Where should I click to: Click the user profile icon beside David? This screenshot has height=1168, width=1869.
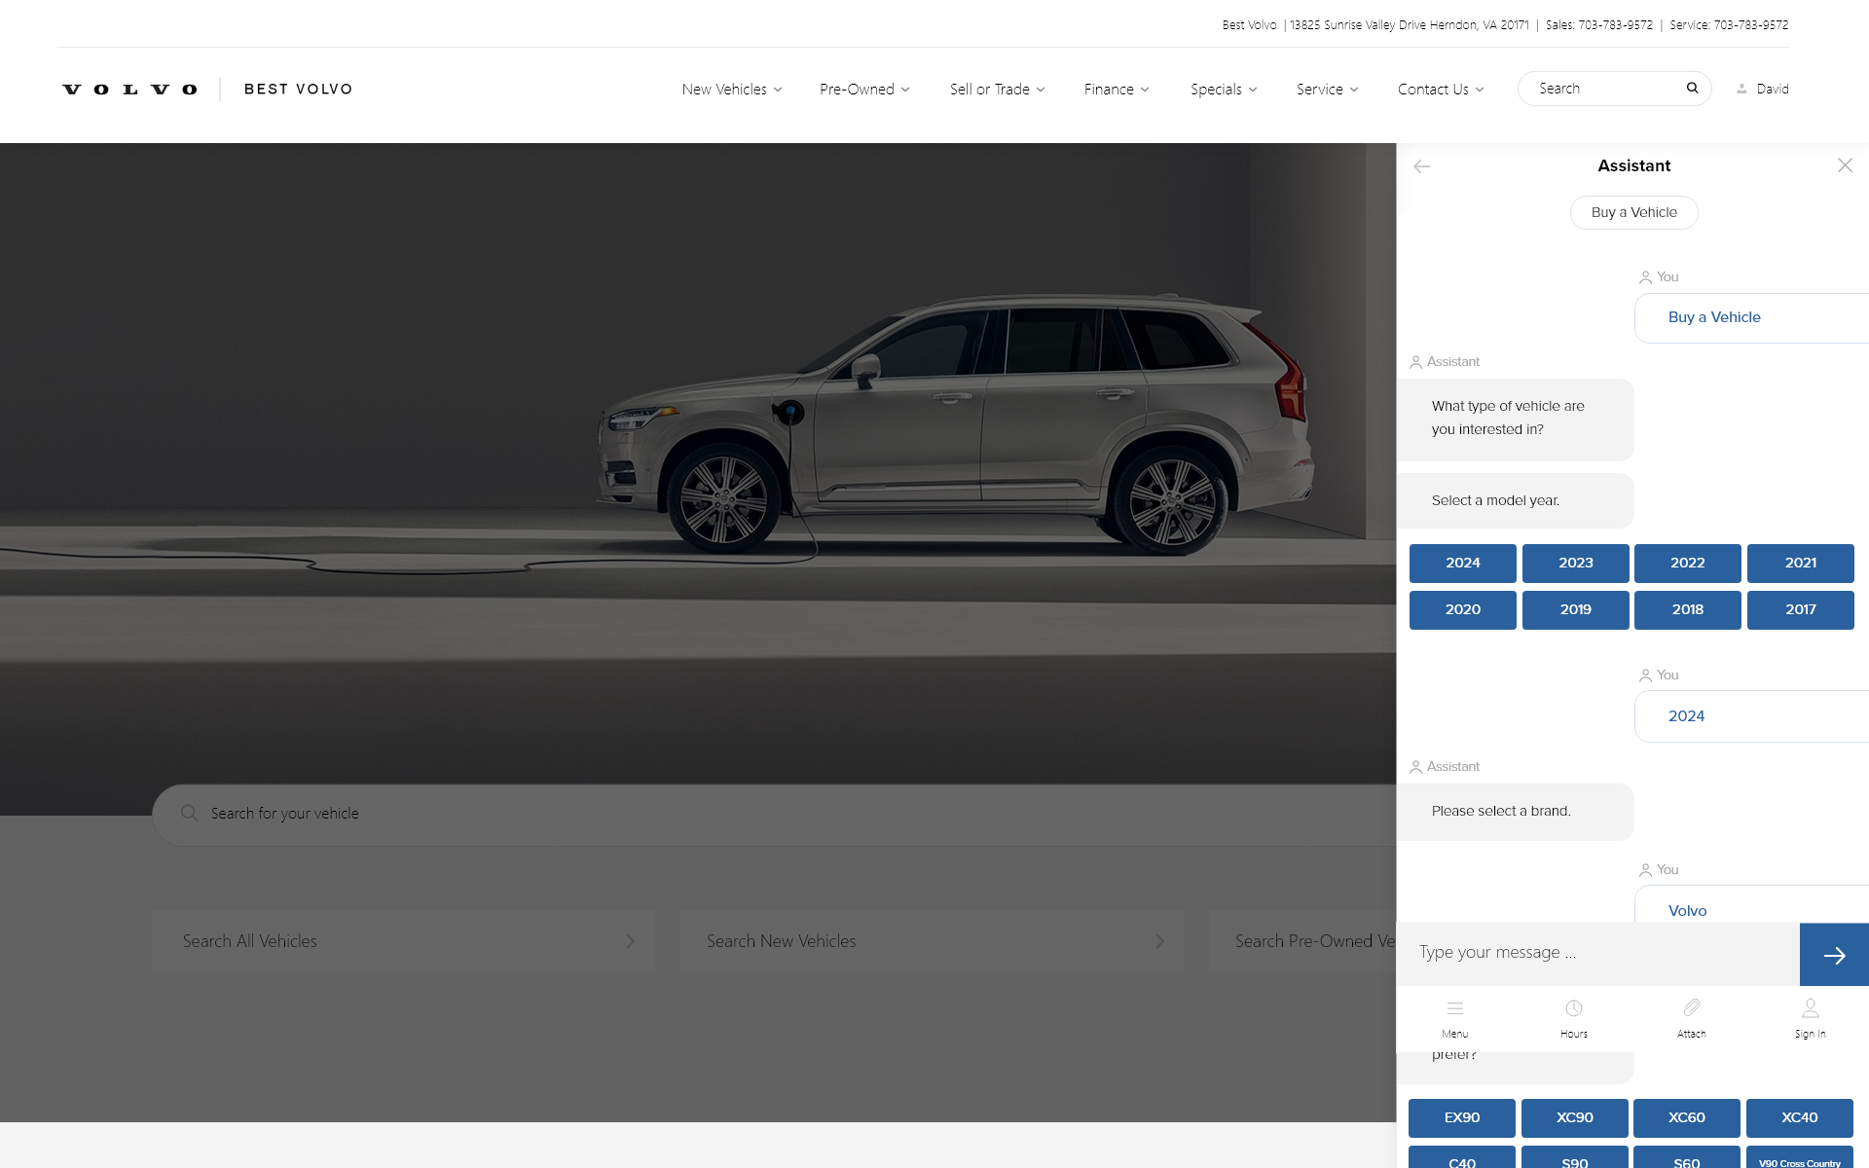coord(1741,89)
